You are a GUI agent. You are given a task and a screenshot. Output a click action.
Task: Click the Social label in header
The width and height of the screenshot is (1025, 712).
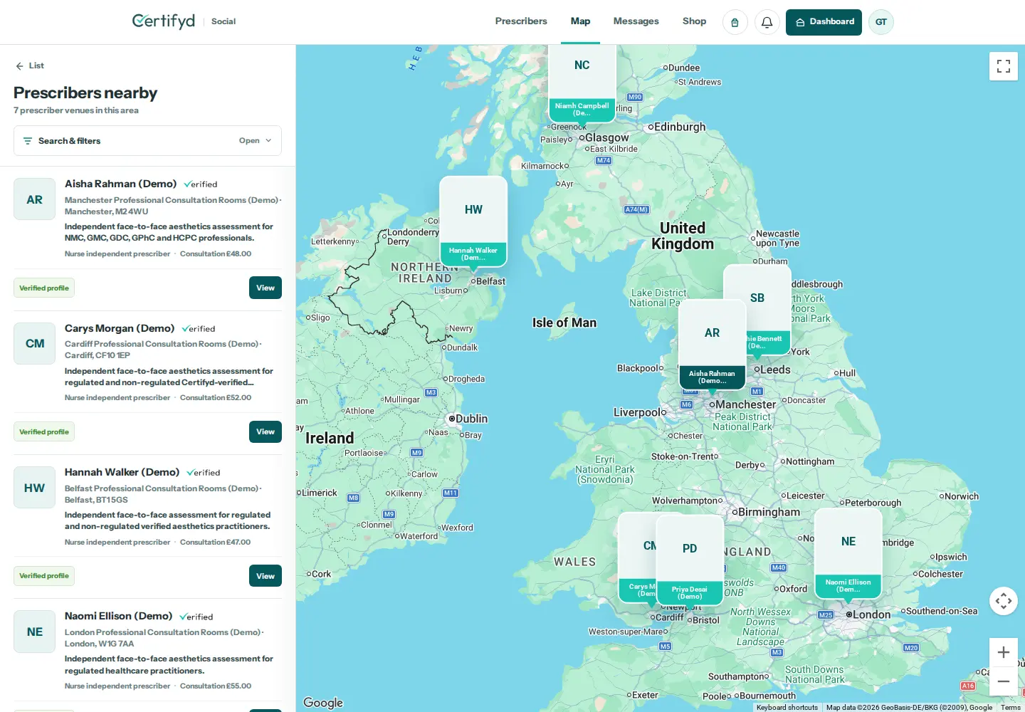point(224,21)
